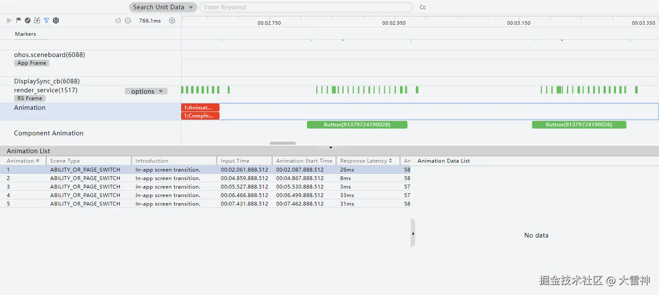Select the Component Animation lane

49,133
